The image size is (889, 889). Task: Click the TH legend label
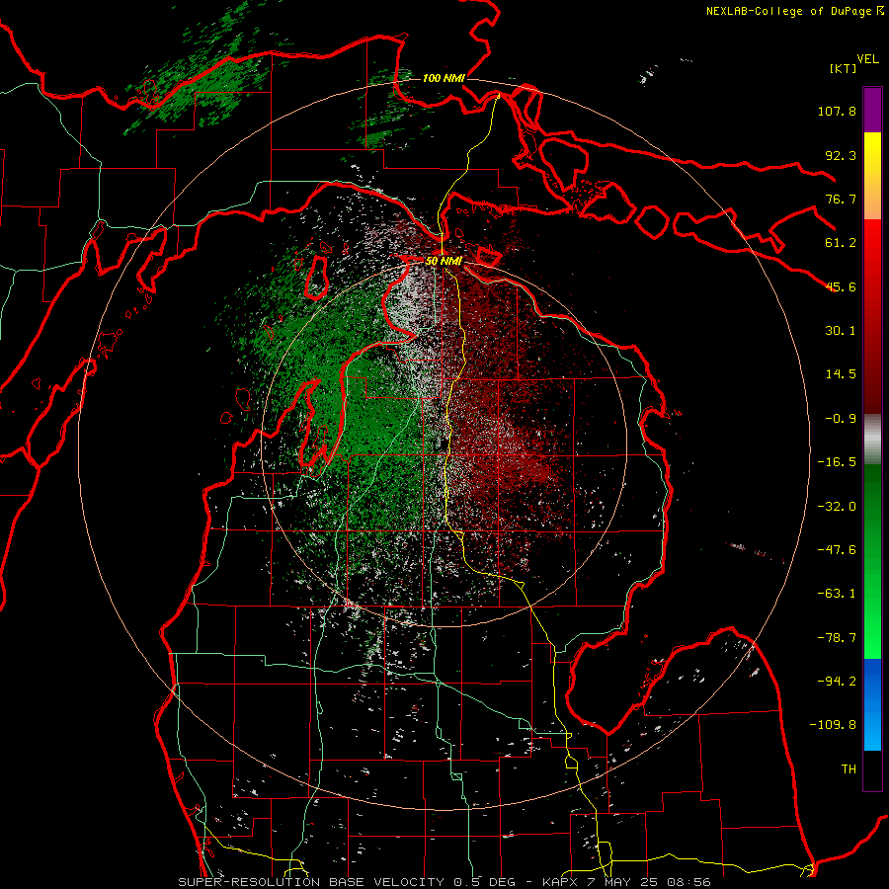849,769
